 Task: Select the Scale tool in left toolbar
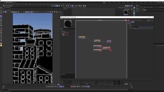pos(1,21)
